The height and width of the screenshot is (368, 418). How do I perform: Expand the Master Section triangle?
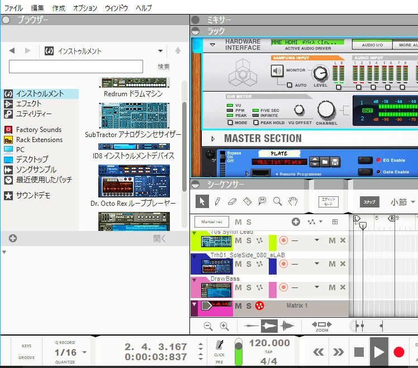[x=213, y=139]
